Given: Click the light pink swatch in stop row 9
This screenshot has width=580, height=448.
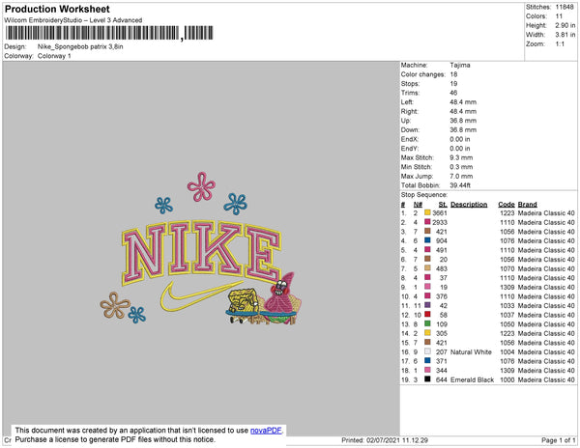Looking at the screenshot, I should coord(427,287).
